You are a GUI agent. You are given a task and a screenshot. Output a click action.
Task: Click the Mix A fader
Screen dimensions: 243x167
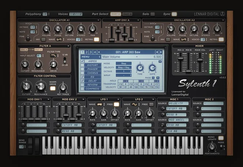click(x=180, y=58)
